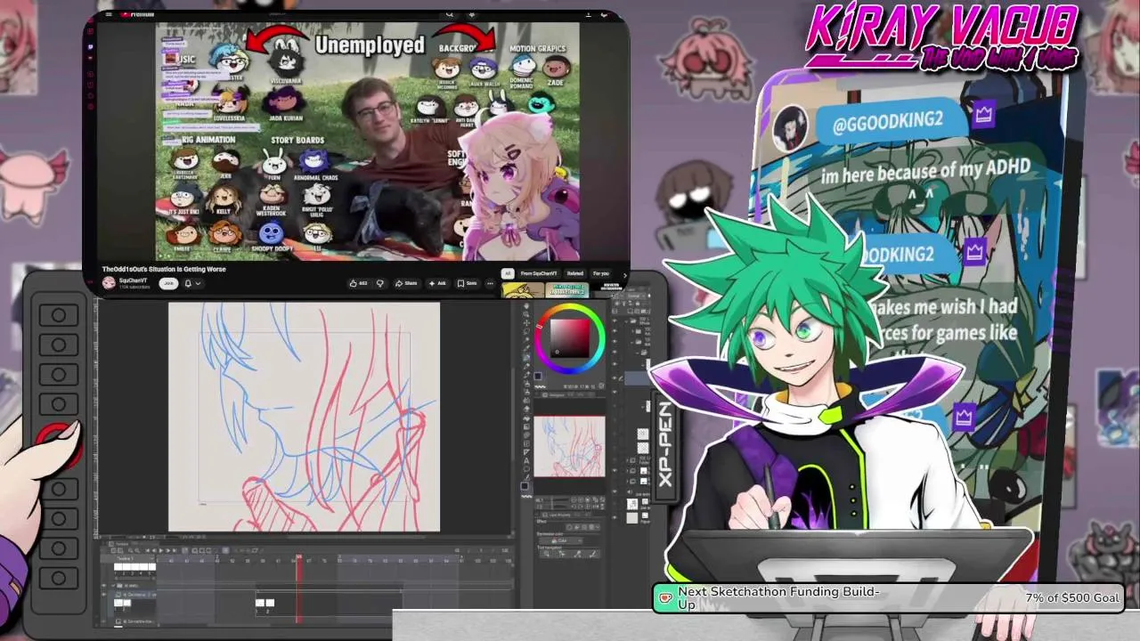1140x641 pixels.
Task: Open the SquChanVT channel name link
Action: click(x=133, y=280)
